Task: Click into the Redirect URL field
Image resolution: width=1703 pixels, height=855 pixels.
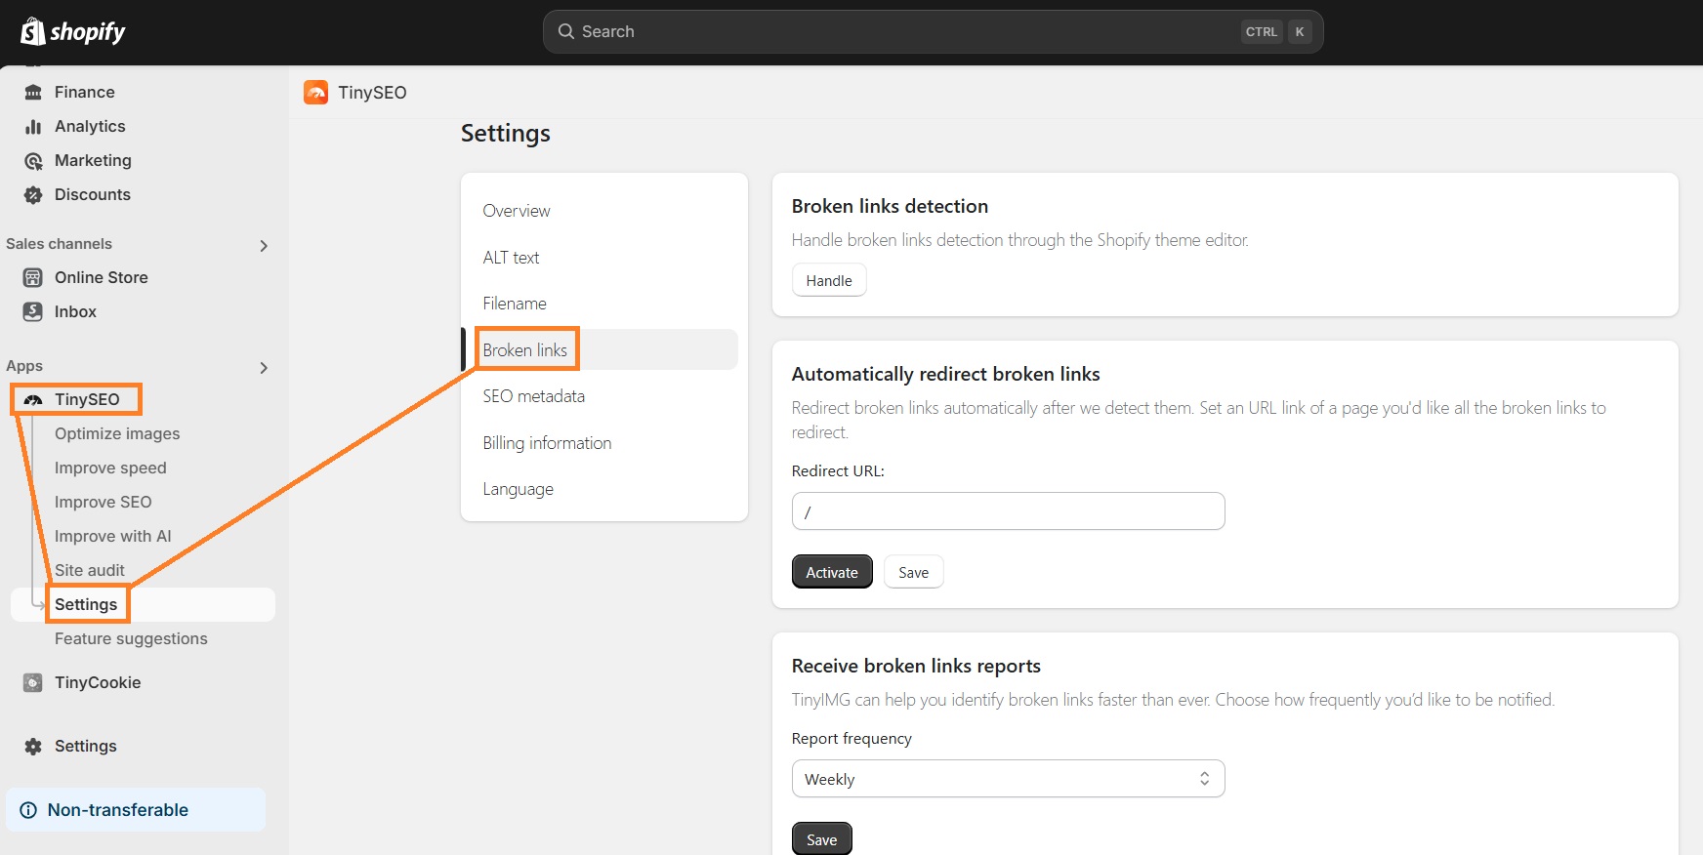Action: pos(1008,511)
